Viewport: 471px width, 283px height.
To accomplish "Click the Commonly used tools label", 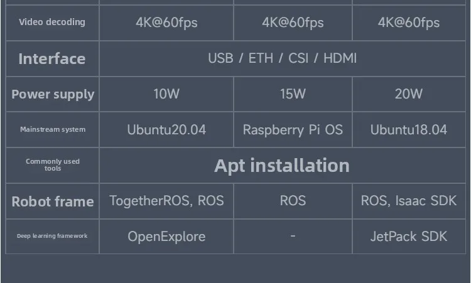I will click(x=53, y=165).
